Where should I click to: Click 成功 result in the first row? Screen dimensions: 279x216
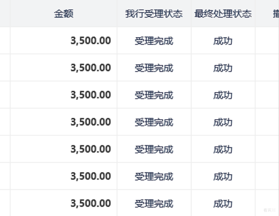coord(223,41)
